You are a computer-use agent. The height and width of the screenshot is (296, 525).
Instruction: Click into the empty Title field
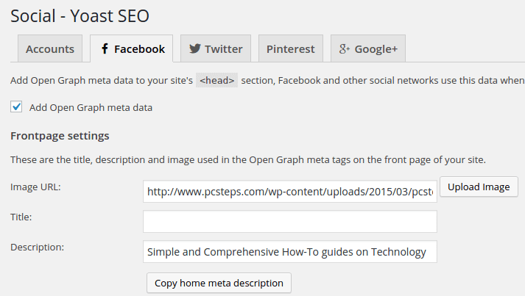point(290,222)
